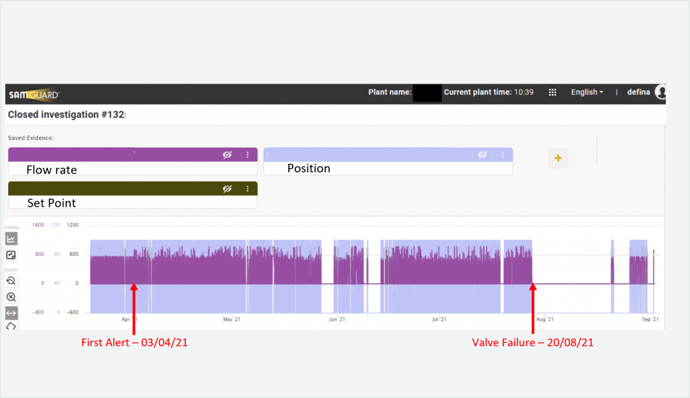This screenshot has height=398, width=690.
Task: Open the English language dropdown
Action: pos(586,92)
